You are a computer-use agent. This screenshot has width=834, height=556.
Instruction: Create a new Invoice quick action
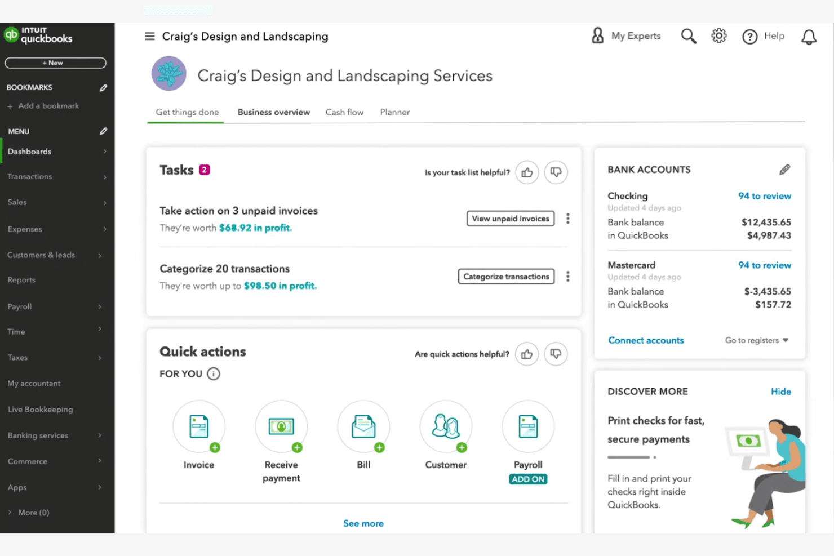[199, 426]
